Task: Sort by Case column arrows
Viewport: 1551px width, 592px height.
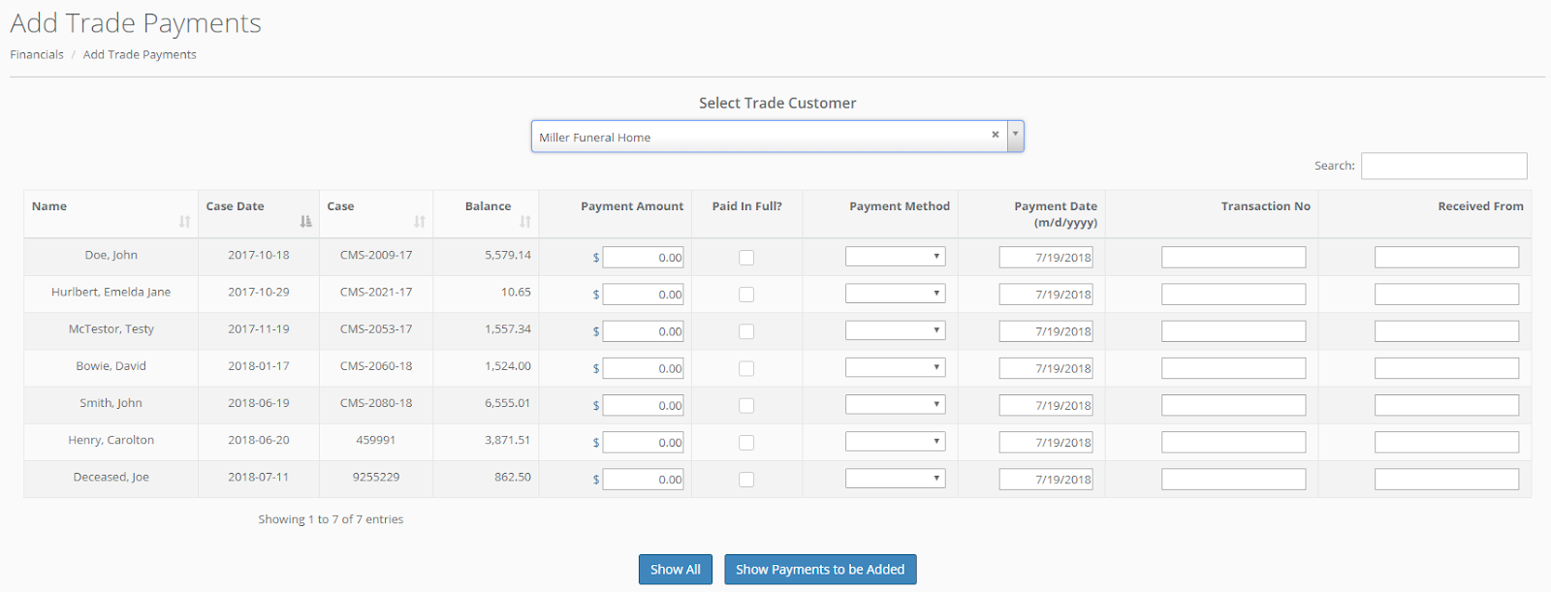Action: [x=420, y=222]
